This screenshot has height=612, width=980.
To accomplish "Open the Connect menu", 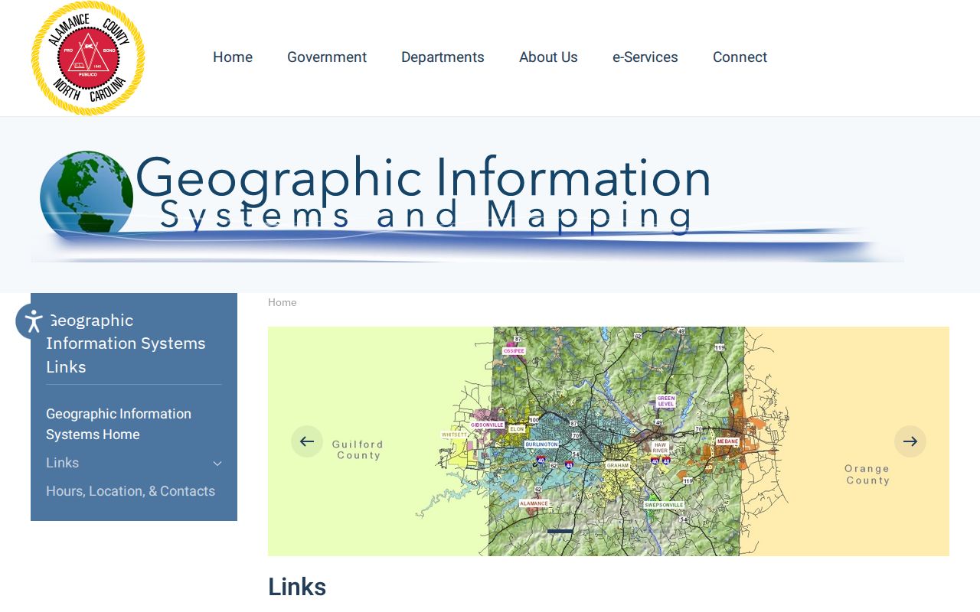I will 740,57.
